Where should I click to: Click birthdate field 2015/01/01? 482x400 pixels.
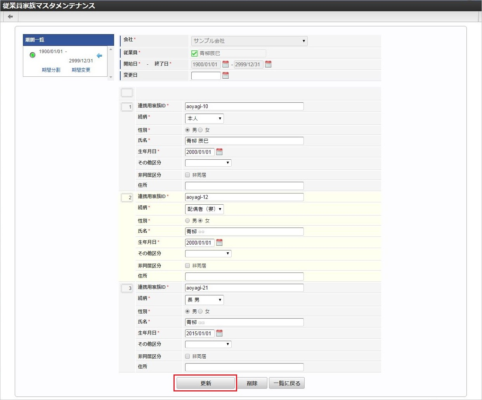[x=200, y=333]
